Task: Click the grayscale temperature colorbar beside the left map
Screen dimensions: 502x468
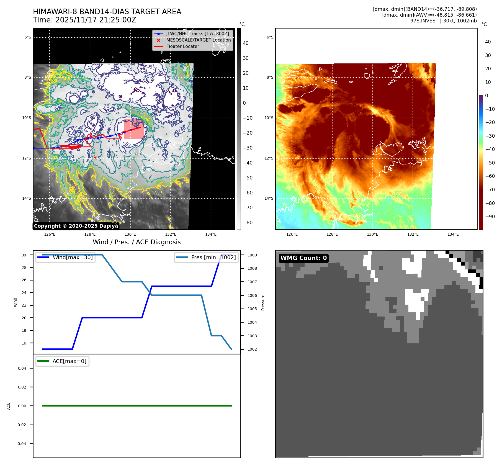Action: coord(239,129)
